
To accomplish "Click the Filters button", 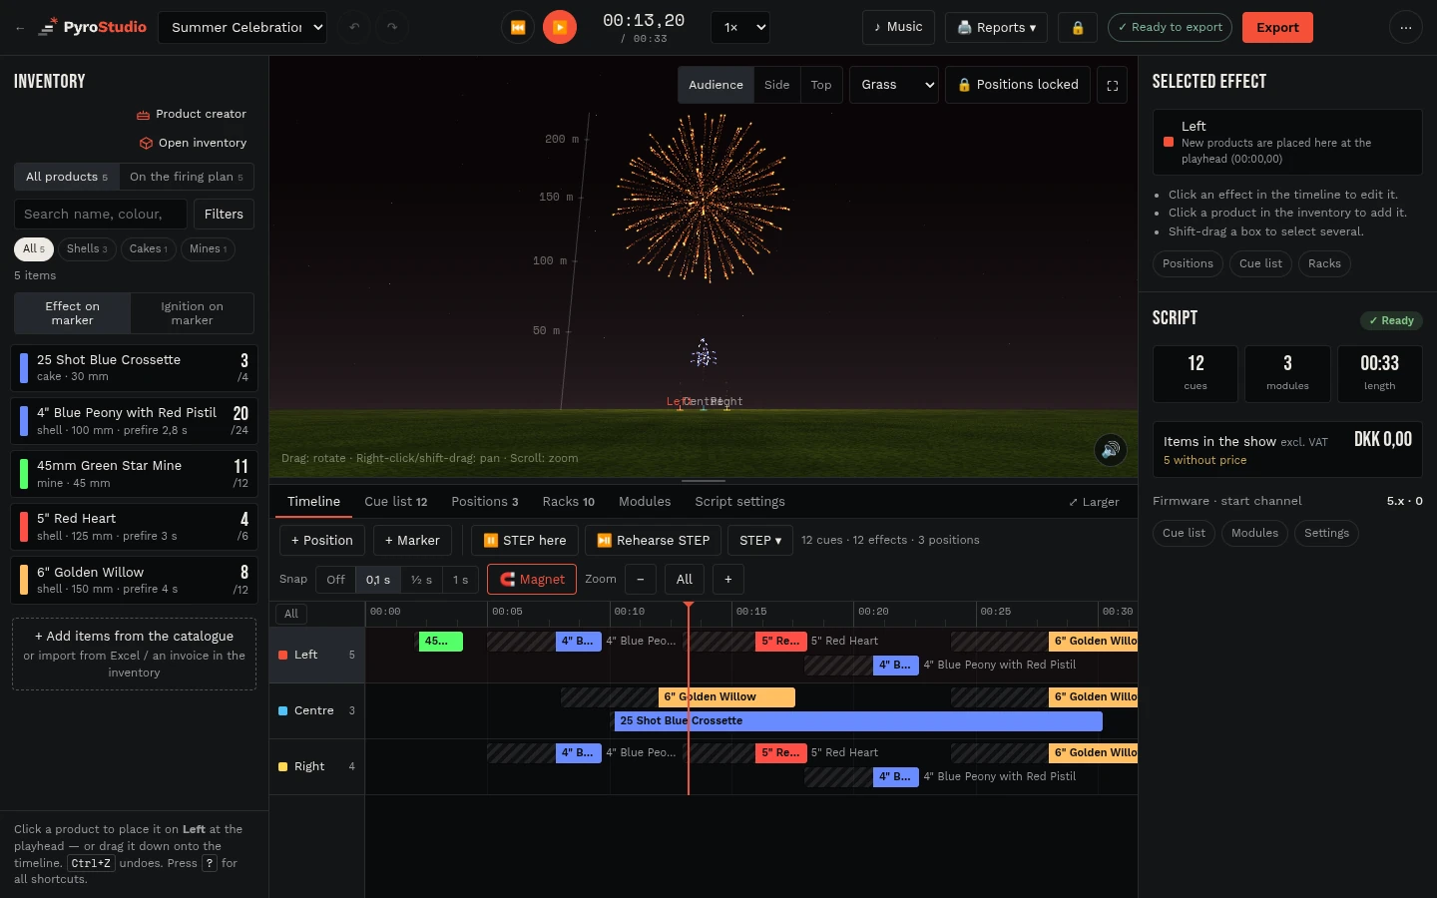I will pyautogui.click(x=224, y=215).
